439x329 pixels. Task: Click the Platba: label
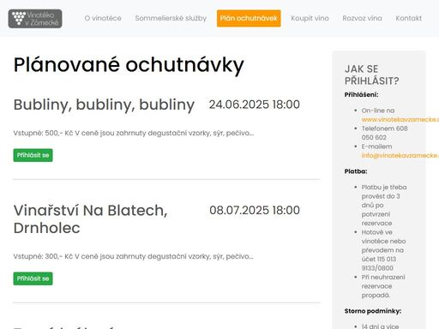click(x=356, y=171)
